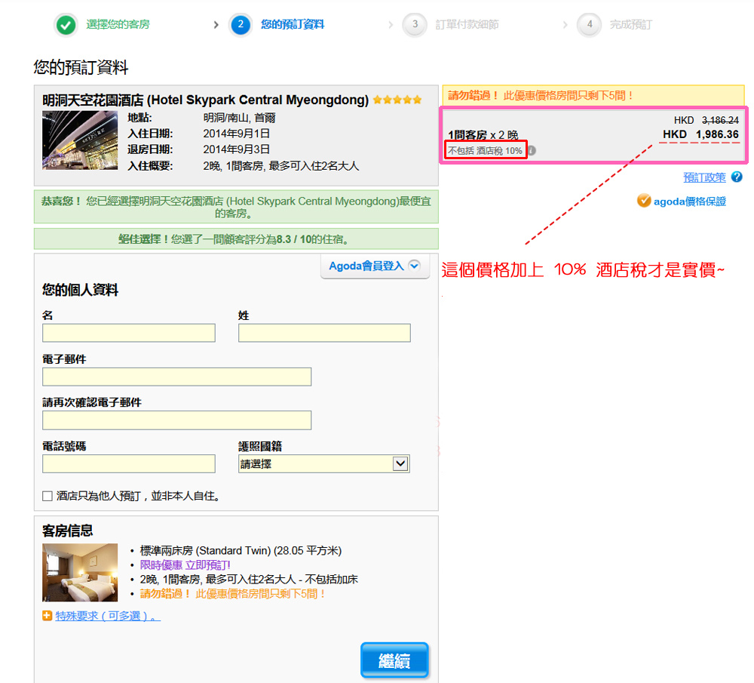754x683 pixels.
Task: Click the 1間客房 x 2 晚 text
Action: (x=483, y=135)
